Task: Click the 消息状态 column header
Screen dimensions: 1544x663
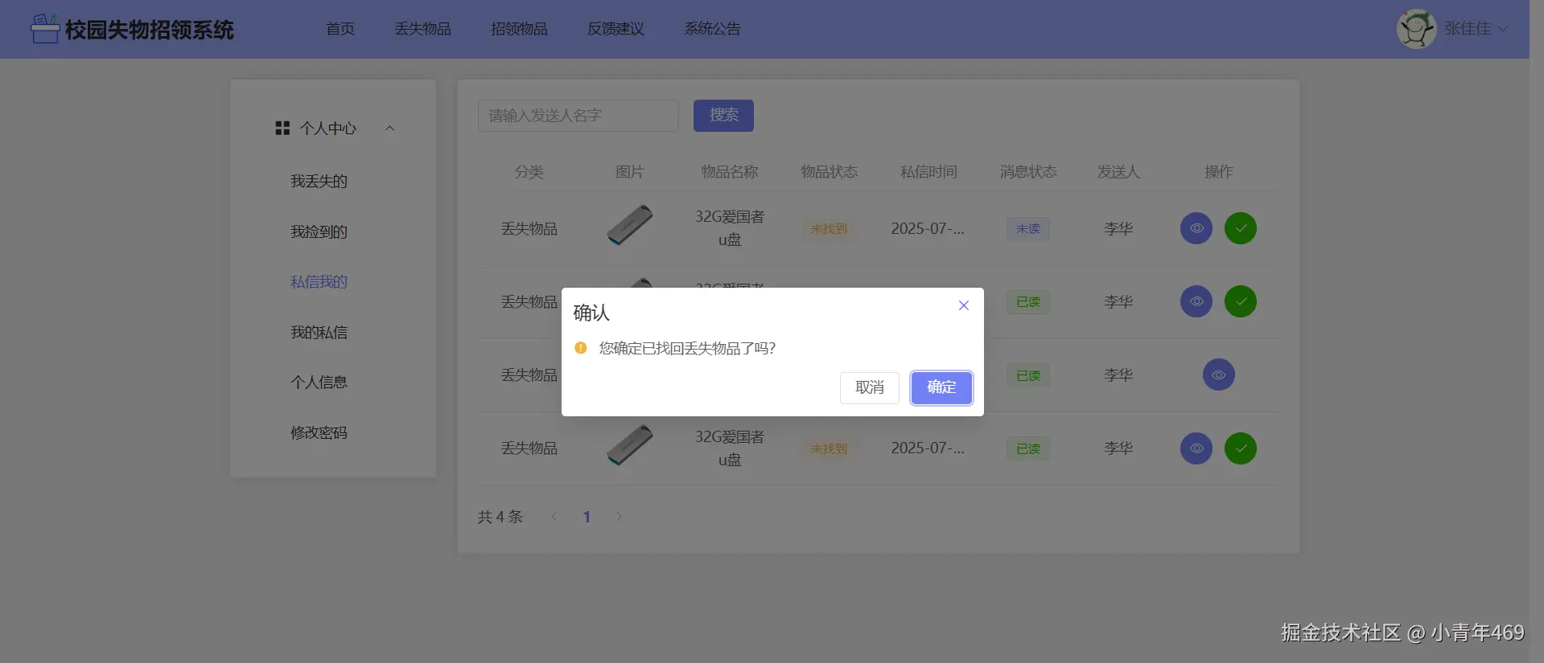Action: pos(1028,172)
